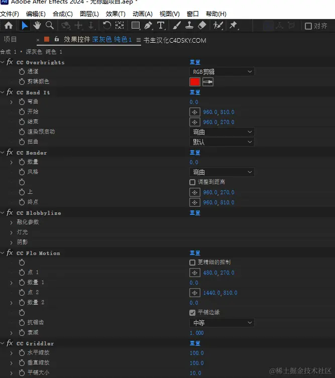Click the 衰减 value 1.000
The width and height of the screenshot is (335, 378).
coord(196,333)
